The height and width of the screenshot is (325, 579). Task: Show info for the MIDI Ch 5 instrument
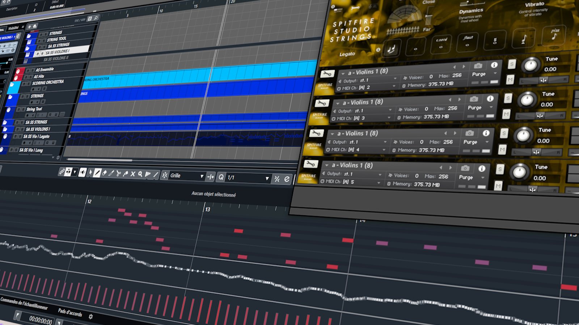tap(482, 169)
